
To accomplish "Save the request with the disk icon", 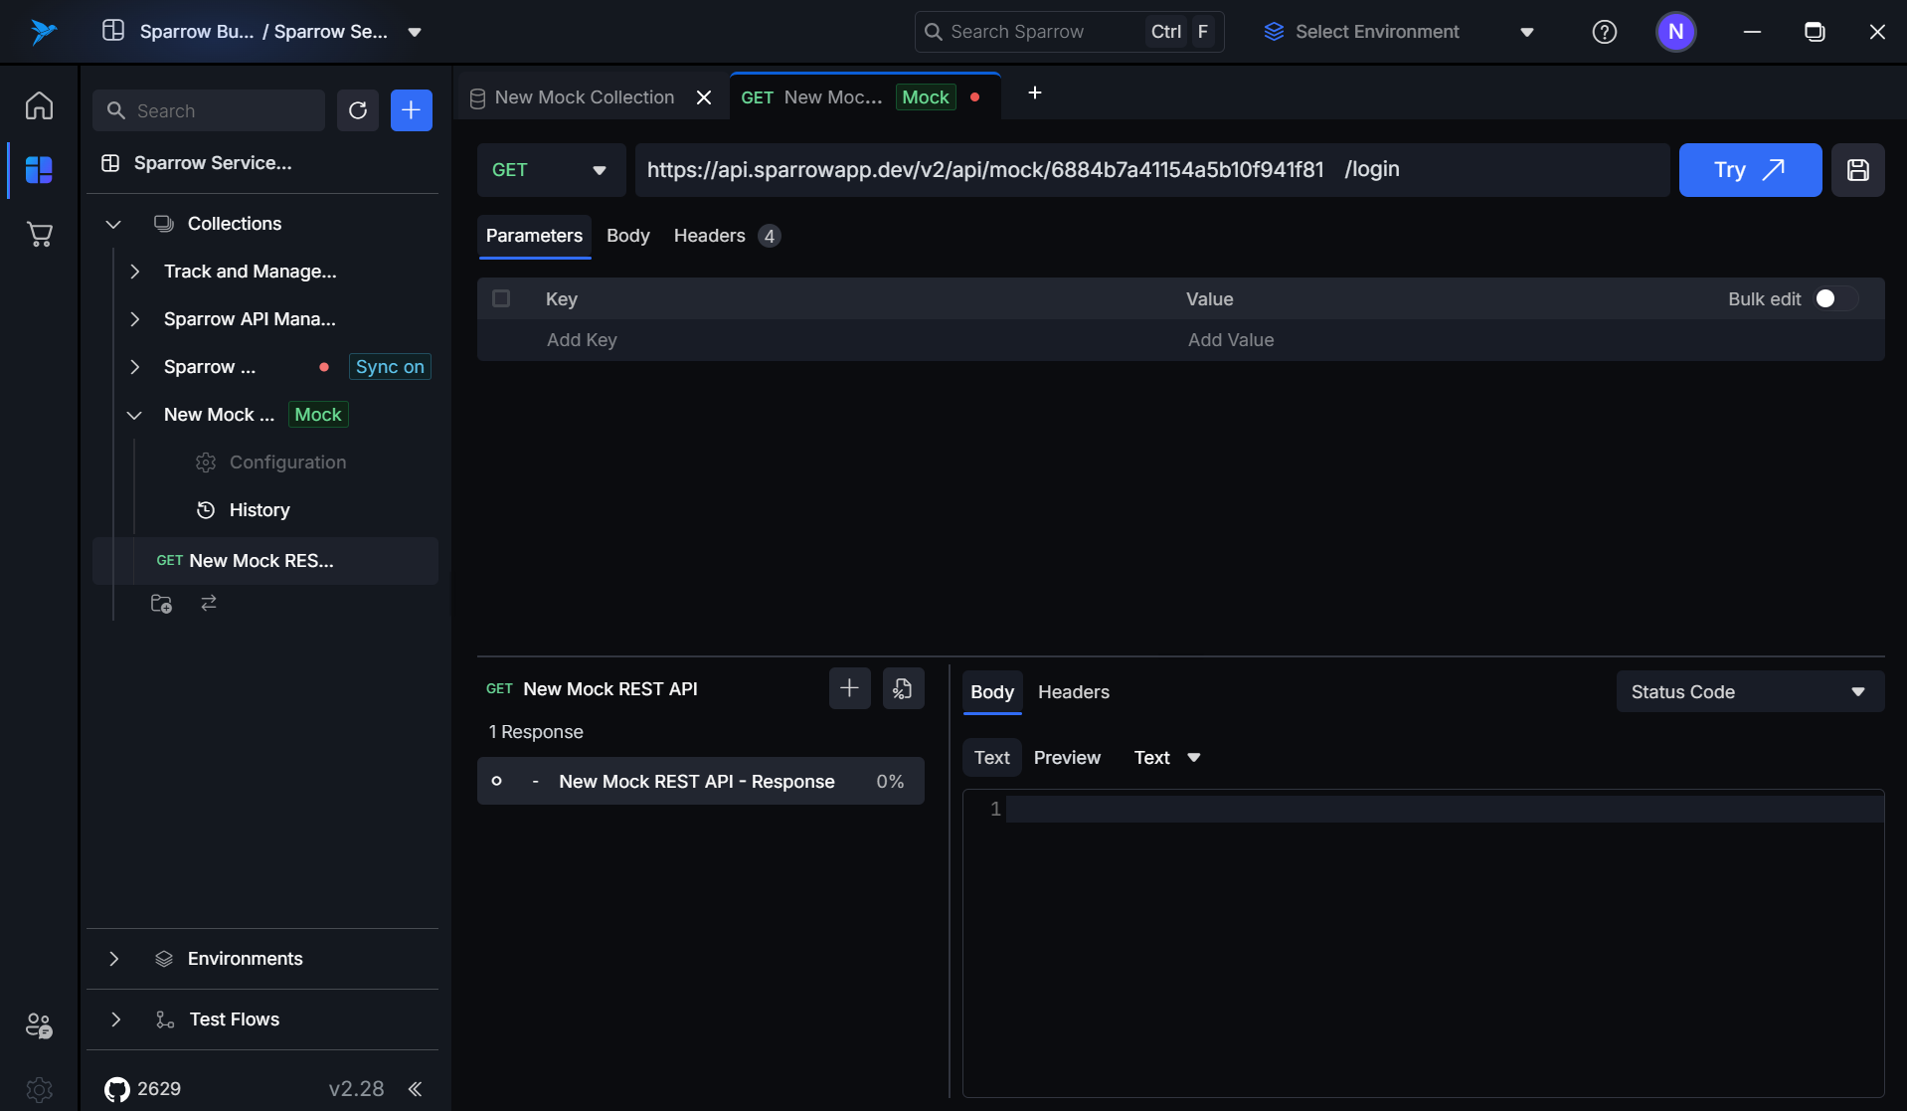I will click(1857, 170).
